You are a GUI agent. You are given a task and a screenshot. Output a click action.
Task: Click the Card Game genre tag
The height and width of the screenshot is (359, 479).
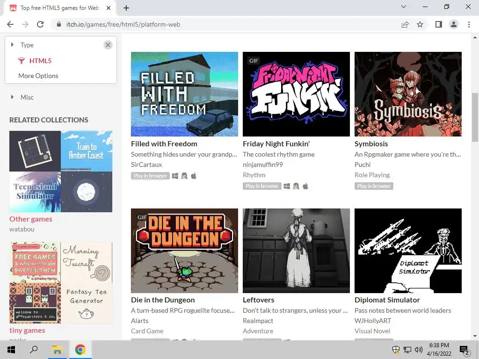point(147,331)
